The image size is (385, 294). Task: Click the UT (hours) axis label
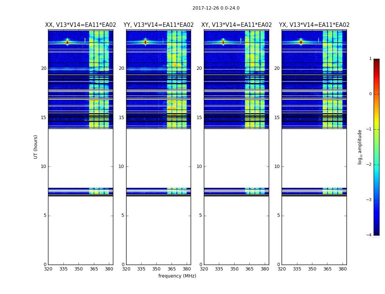pos(36,147)
